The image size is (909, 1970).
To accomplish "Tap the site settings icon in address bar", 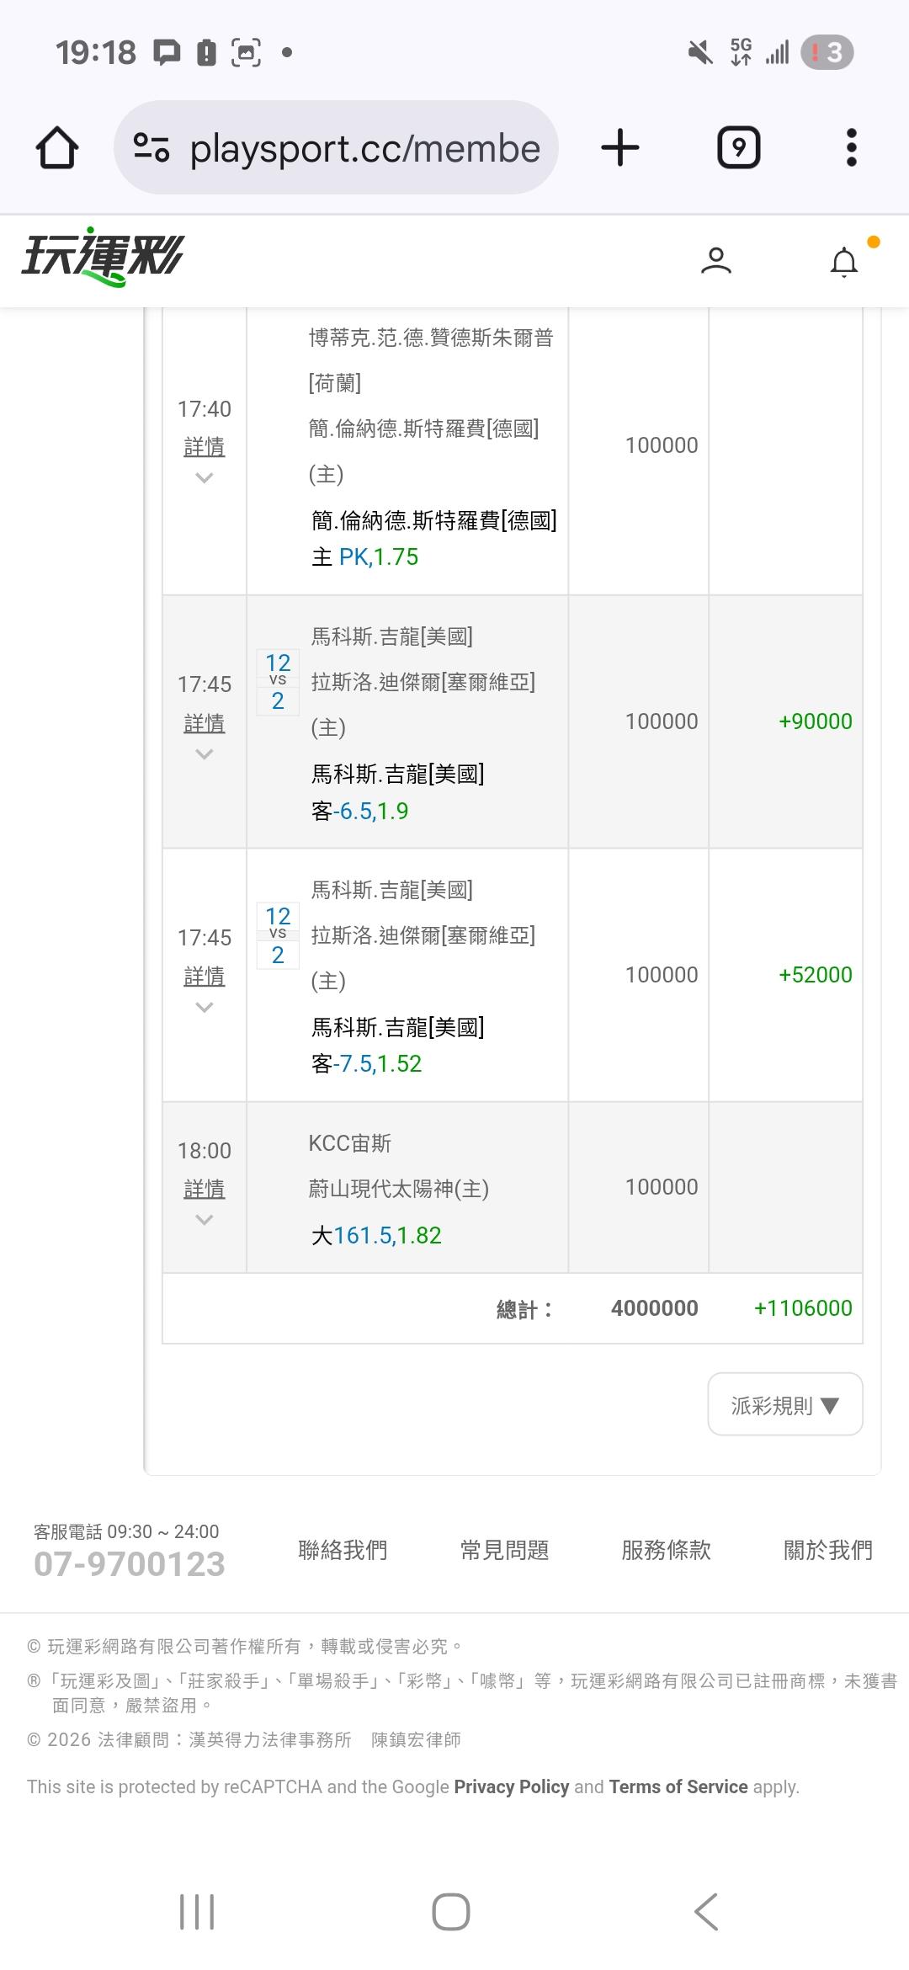I will [151, 148].
